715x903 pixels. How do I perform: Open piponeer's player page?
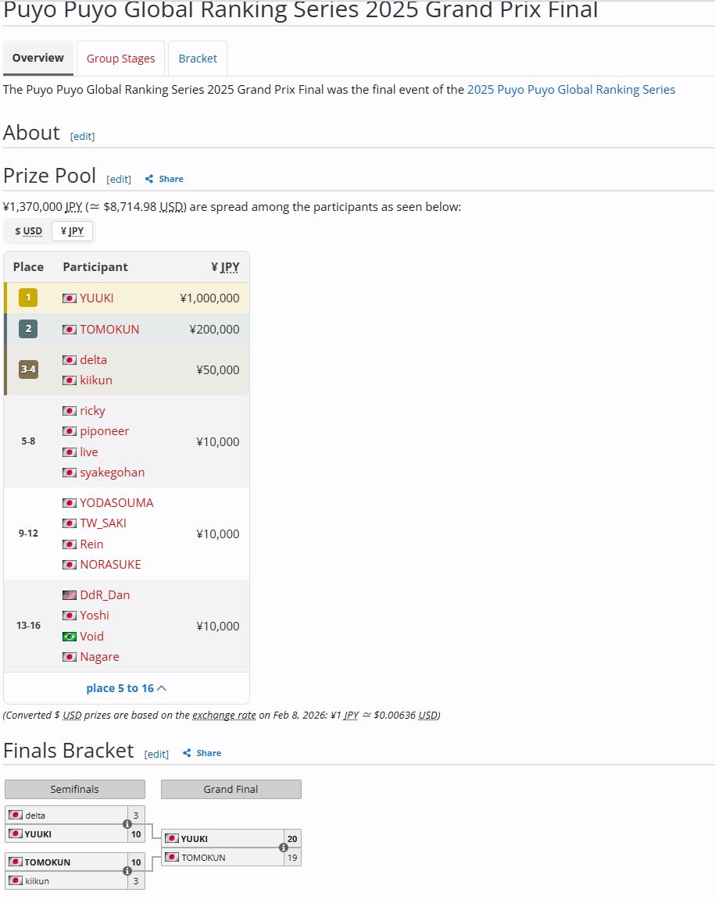pos(104,431)
